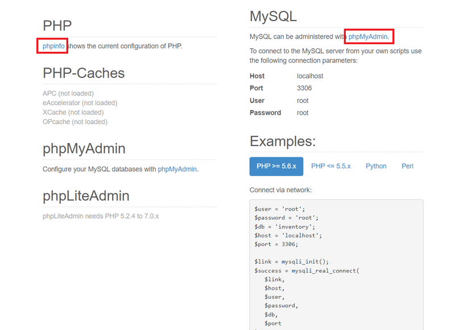Viewport: 455px width, 330px height.
Task: Show the Python example tab
Action: click(376, 166)
